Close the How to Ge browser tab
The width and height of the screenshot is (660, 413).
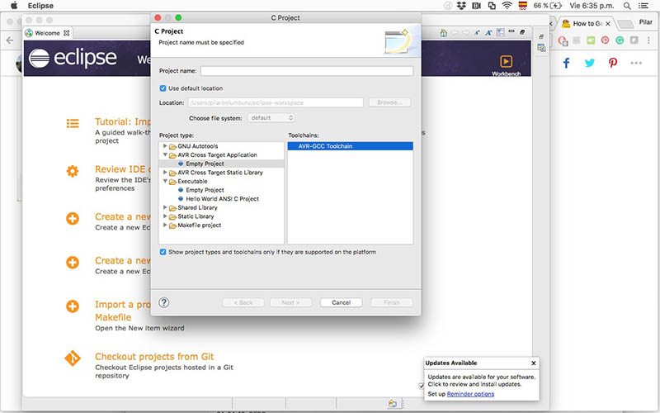608,24
